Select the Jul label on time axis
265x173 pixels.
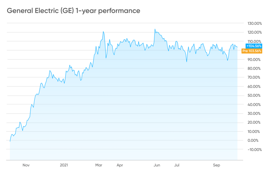tap(177, 165)
